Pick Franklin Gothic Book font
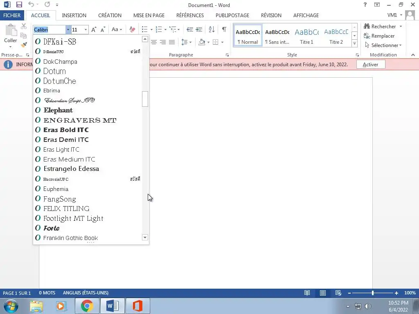The width and height of the screenshot is (419, 314). [88, 238]
